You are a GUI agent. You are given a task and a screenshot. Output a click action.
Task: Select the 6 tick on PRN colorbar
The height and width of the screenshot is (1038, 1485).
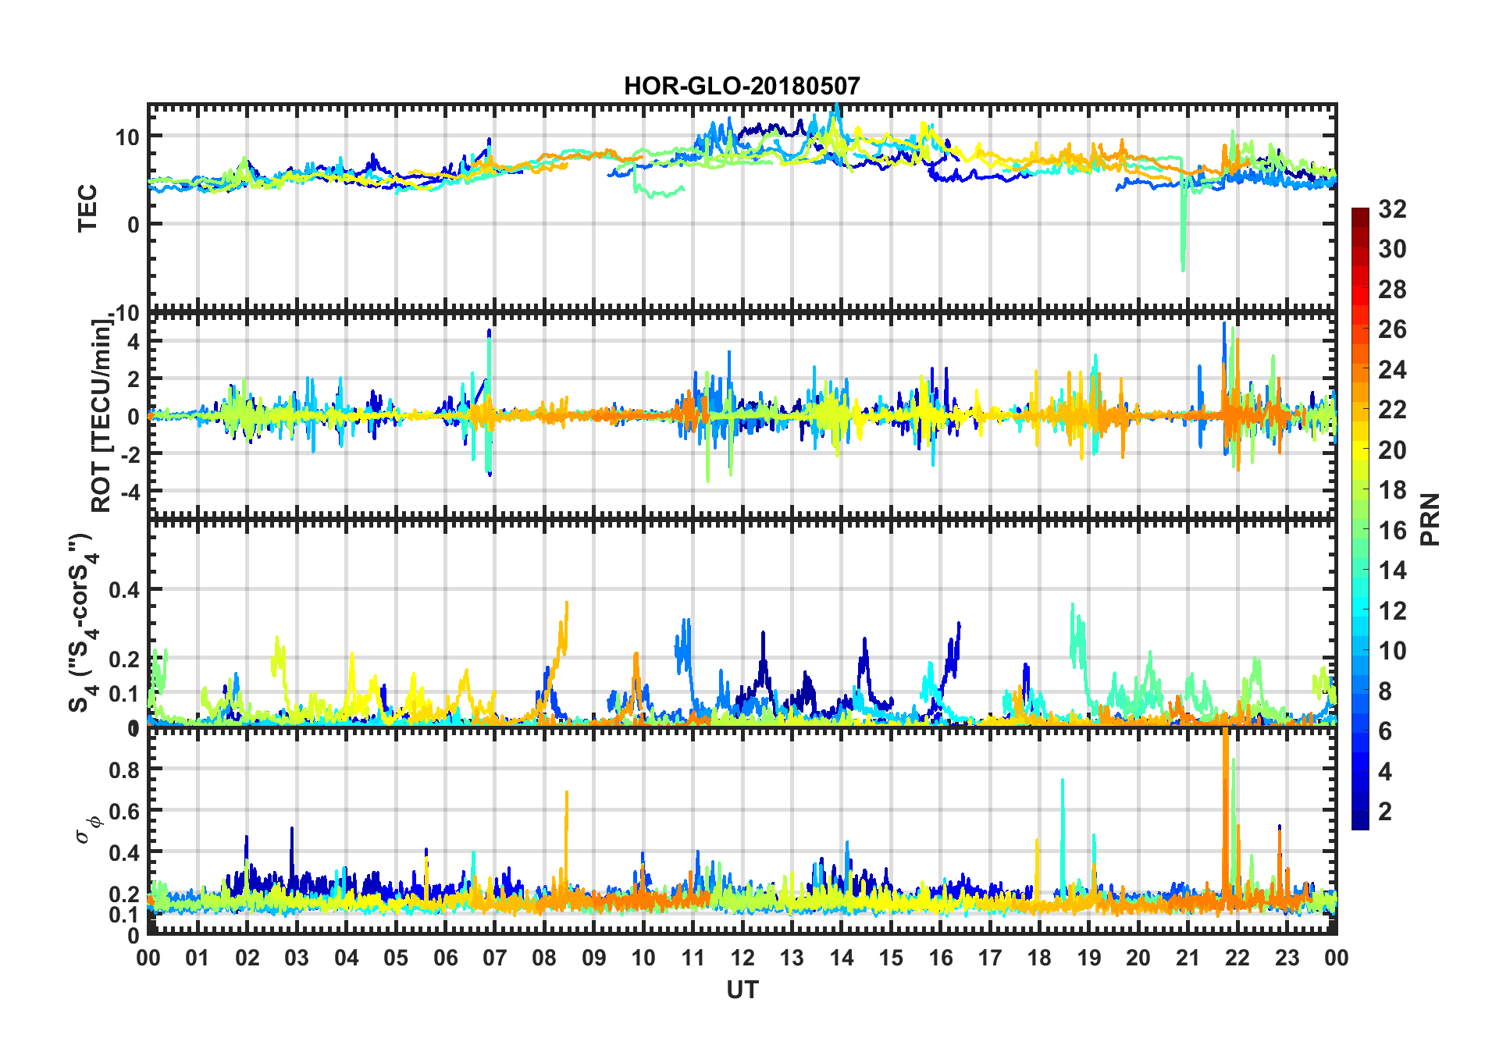pyautogui.click(x=1386, y=731)
